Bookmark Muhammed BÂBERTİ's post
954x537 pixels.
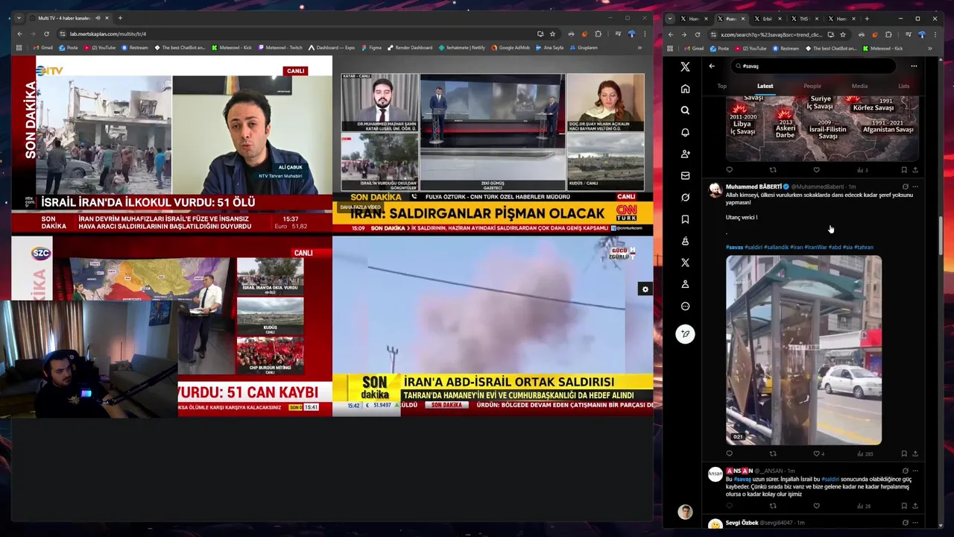(904, 453)
